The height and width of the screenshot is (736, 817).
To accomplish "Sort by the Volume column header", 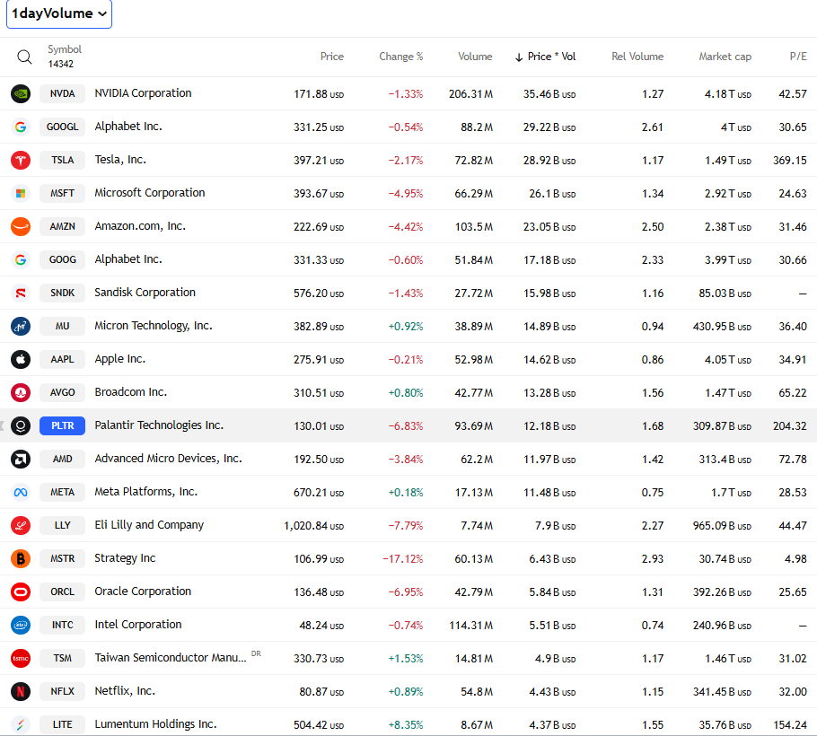I will (475, 57).
